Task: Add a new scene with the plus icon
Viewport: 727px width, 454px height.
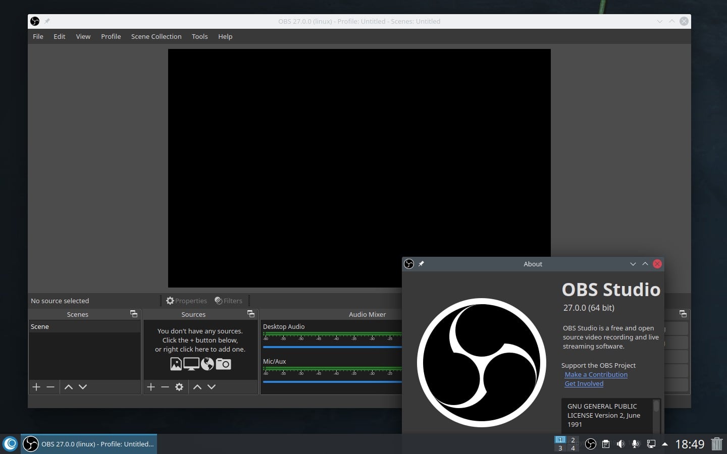Action: click(x=36, y=387)
